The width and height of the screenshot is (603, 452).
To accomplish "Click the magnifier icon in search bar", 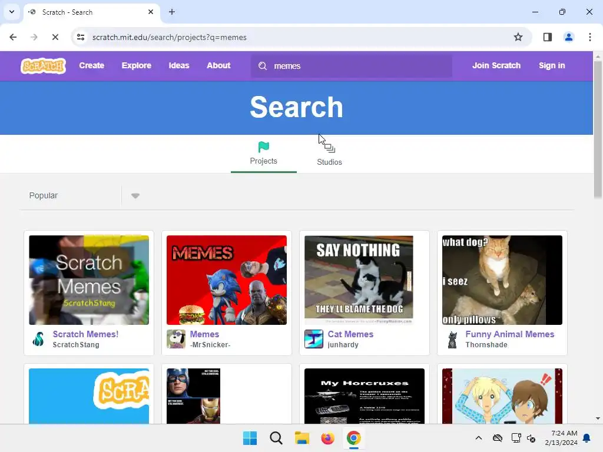I will [263, 66].
